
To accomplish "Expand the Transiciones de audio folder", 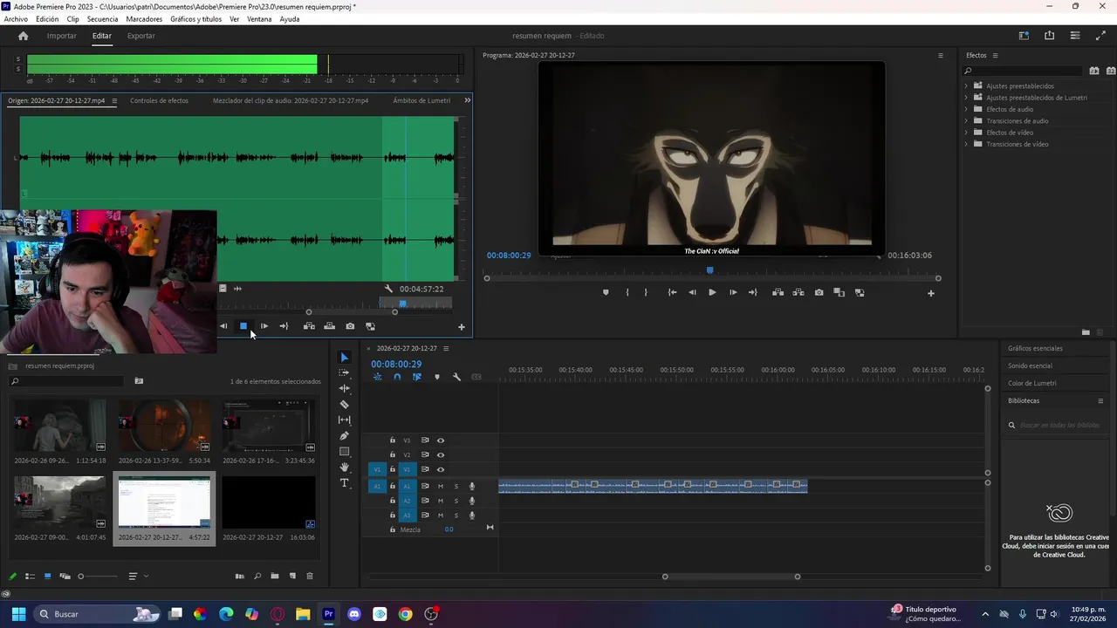I will [x=966, y=121].
